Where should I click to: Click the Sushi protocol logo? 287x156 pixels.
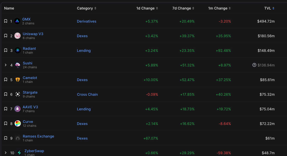coord(17,65)
